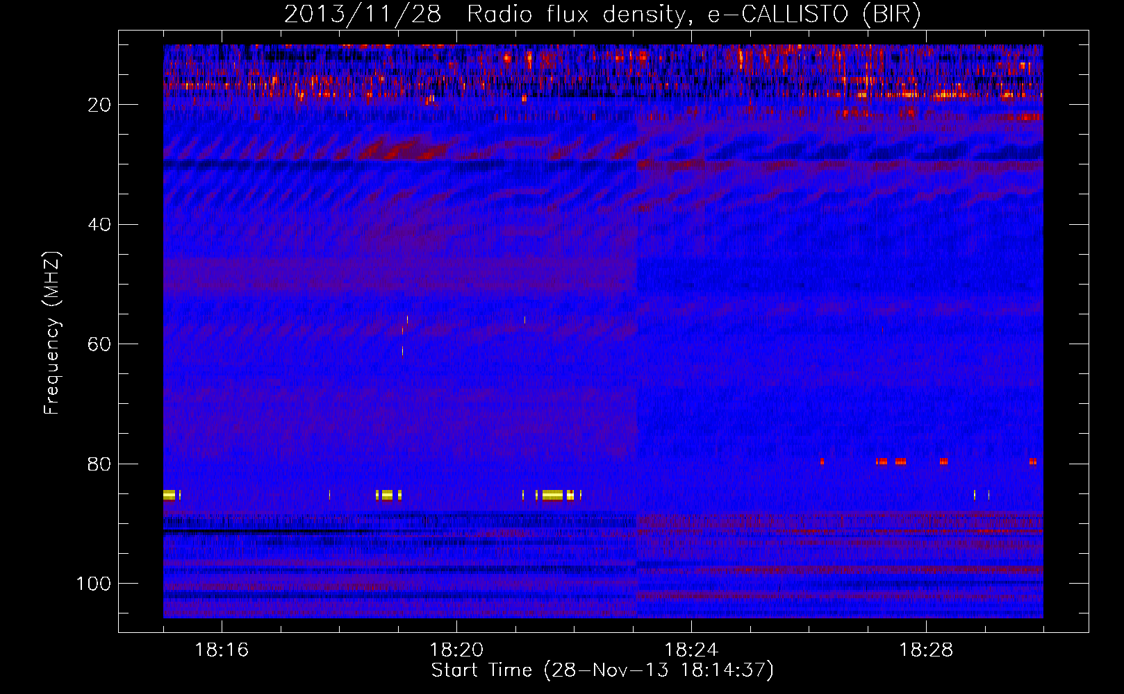
Task: Click the 18:16 time tick label
Action: (222, 650)
